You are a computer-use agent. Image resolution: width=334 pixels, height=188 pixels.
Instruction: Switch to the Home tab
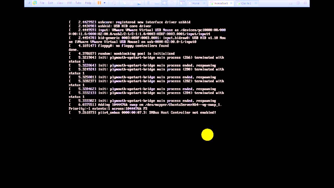click(196, 3)
